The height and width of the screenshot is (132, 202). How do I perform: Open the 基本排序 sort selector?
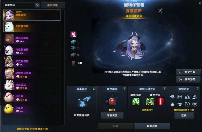[53, 5]
